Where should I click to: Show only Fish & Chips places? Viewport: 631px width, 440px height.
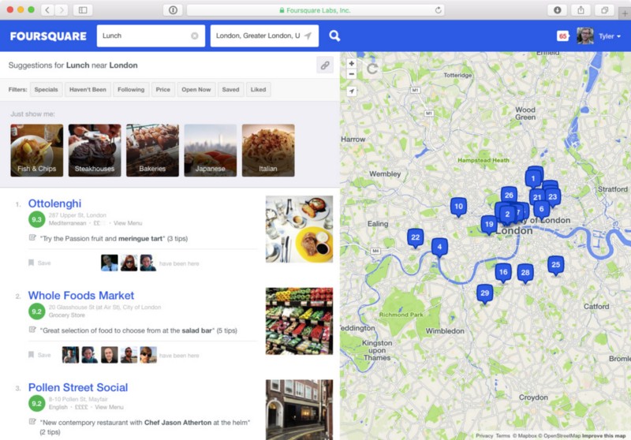pyautogui.click(x=36, y=150)
